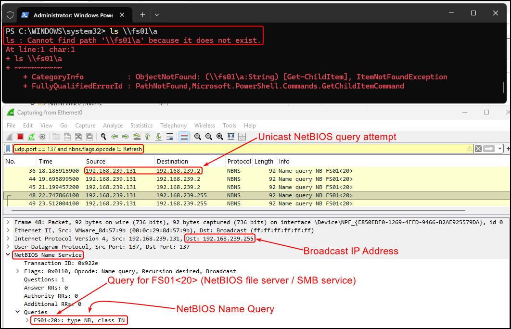This screenshot has height=329, width=511.
Task: Expand the FS01<20> query entry
Action: click(x=27, y=320)
